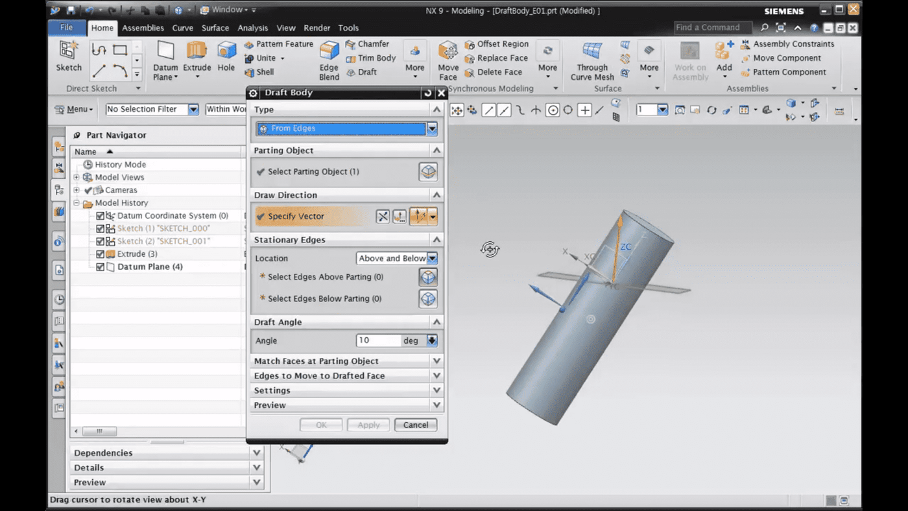Image resolution: width=908 pixels, height=511 pixels.
Task: Click Part Navigator horizontal scrollbar
Action: [99, 431]
